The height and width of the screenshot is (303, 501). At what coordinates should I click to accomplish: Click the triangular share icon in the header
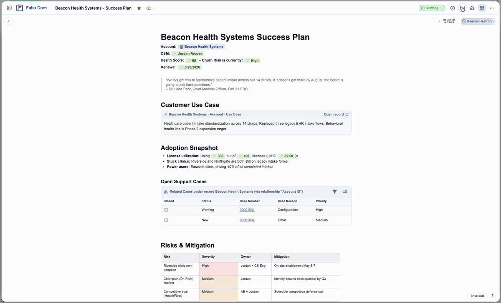[x=472, y=8]
